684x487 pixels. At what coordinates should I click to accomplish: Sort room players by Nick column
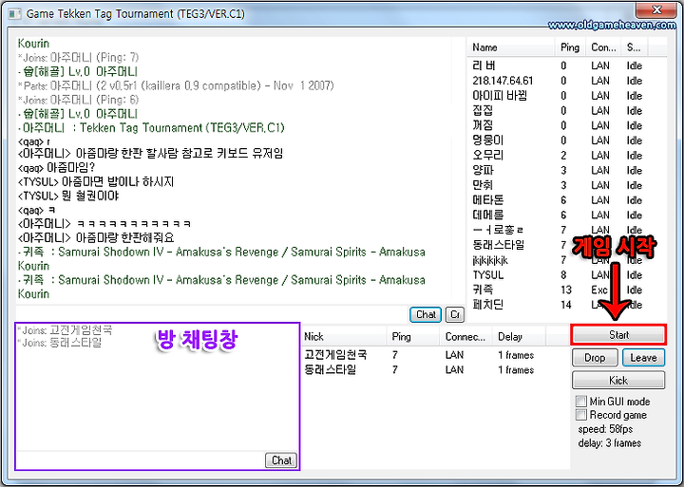[x=344, y=337]
